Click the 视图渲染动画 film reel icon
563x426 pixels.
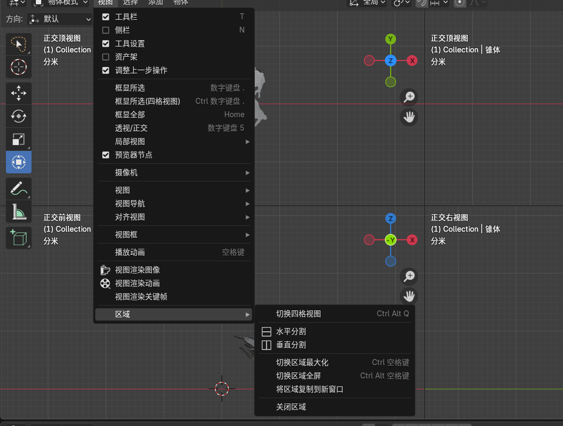point(105,284)
